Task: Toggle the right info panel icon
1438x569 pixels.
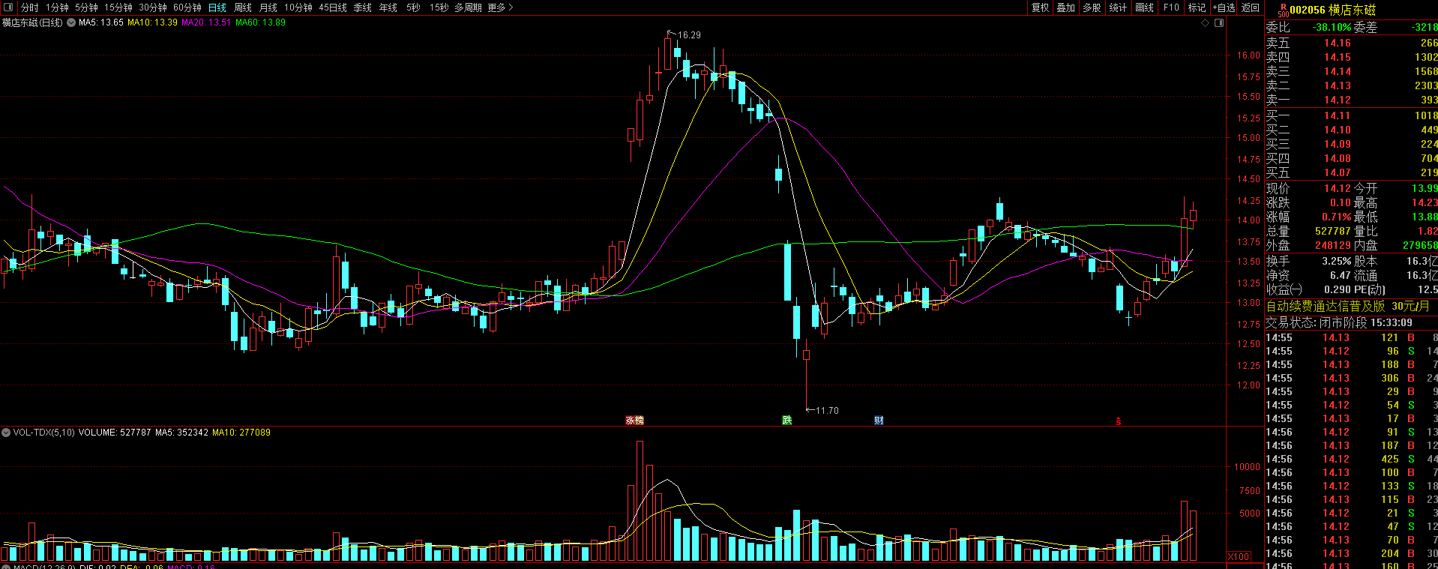Action: [1219, 22]
